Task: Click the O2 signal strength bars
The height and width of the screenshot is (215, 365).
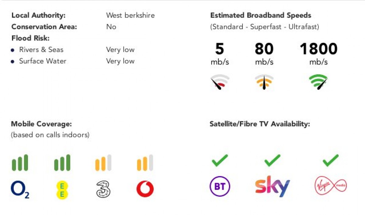Action: (x=20, y=163)
